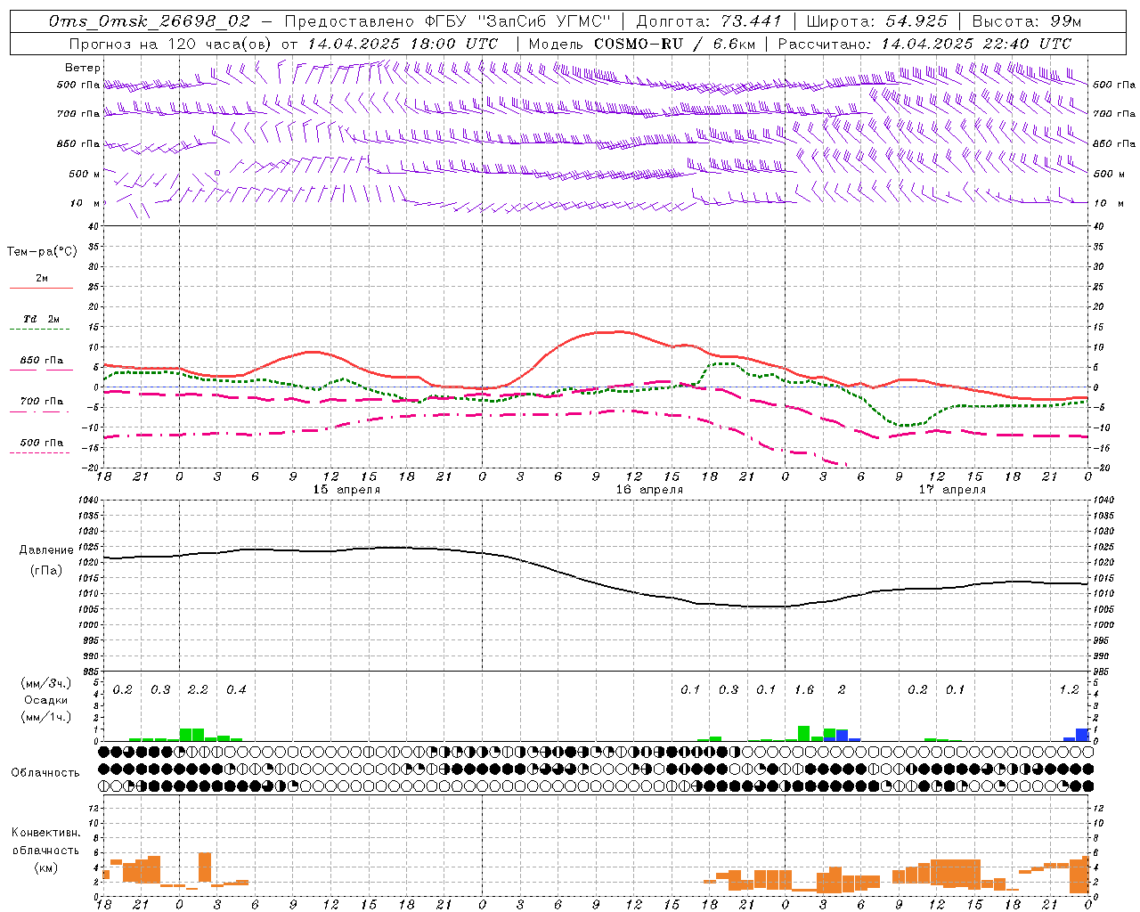Click the (мм/3ч.) precipitation unit label
Screen dimensions: 1140x912
(x=45, y=683)
